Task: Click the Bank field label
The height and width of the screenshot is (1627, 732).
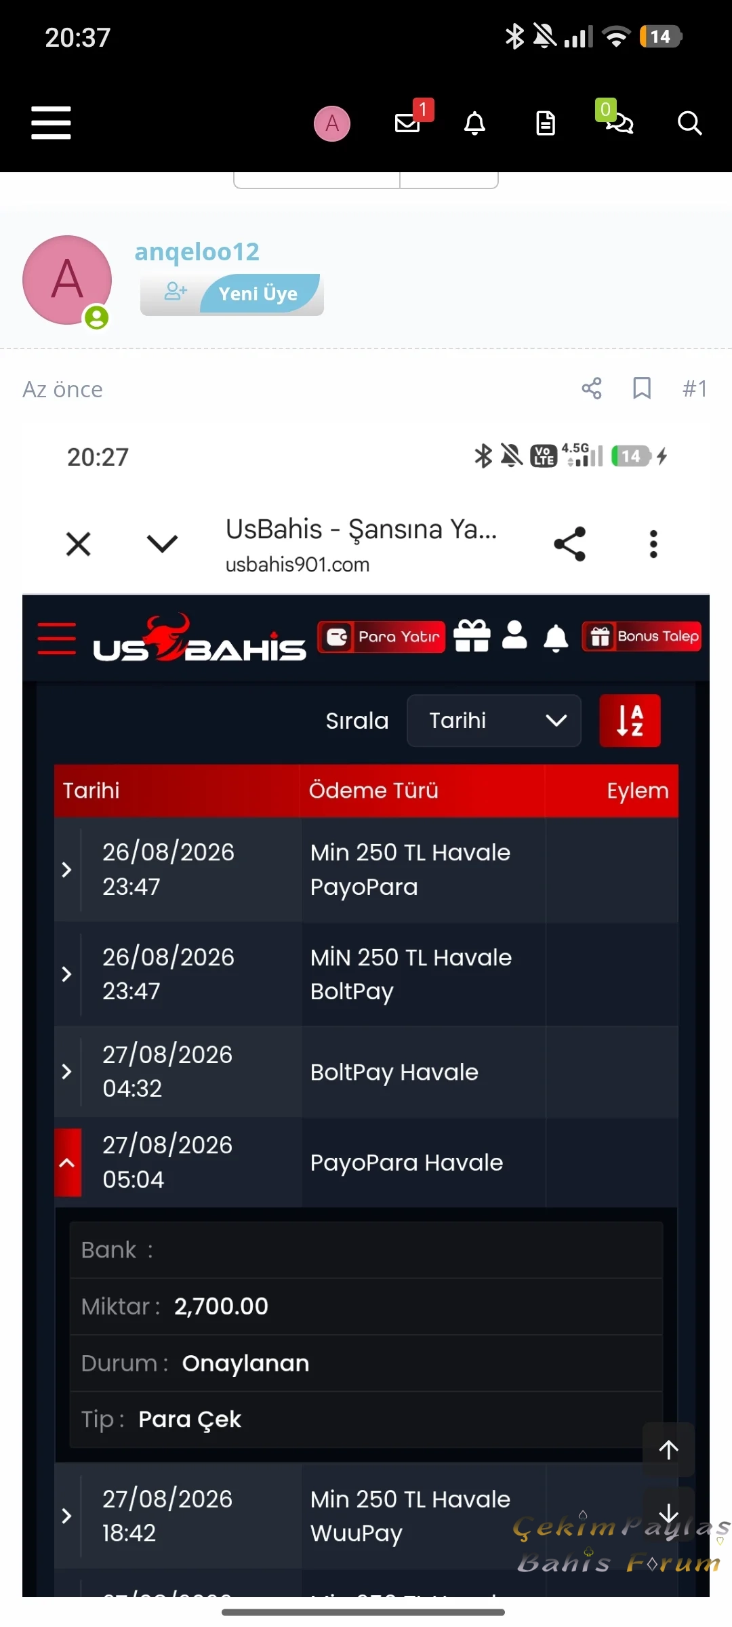Action: [x=117, y=1250]
